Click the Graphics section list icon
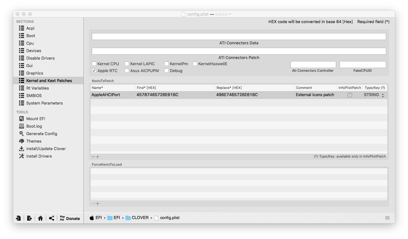 point(22,73)
